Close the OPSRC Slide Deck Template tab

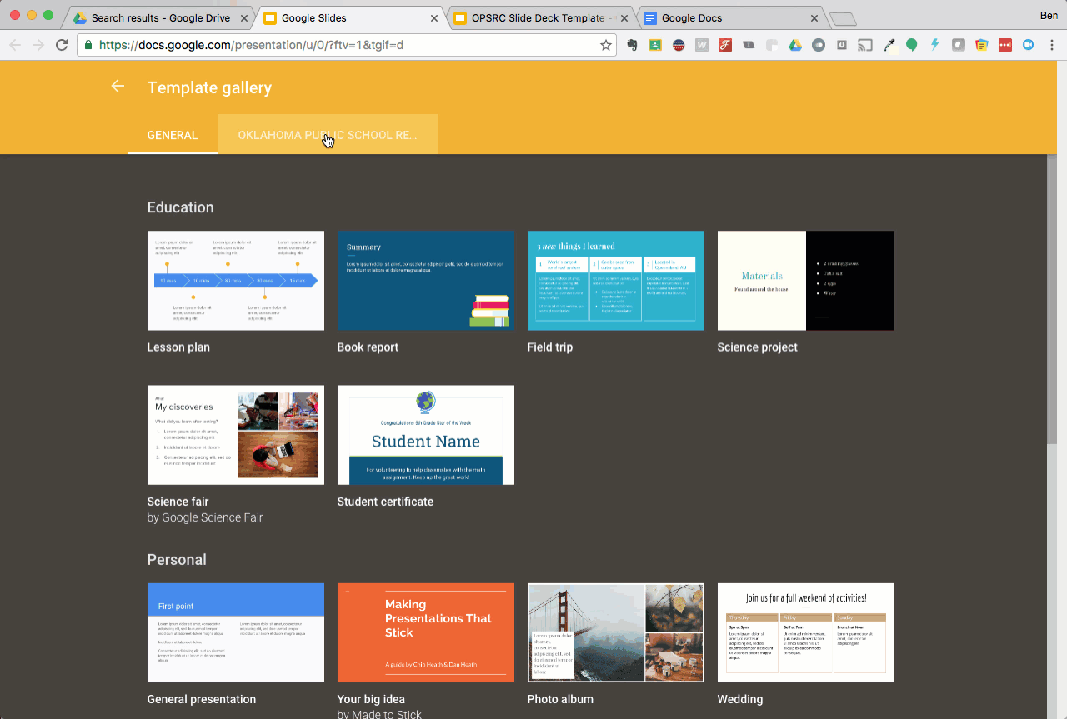624,17
